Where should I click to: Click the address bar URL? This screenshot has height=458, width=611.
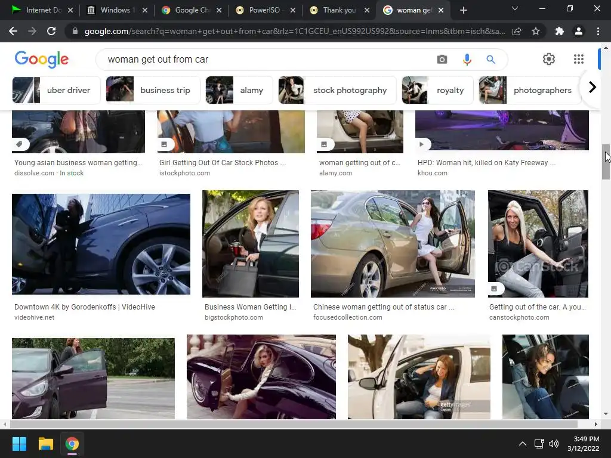pyautogui.click(x=295, y=31)
